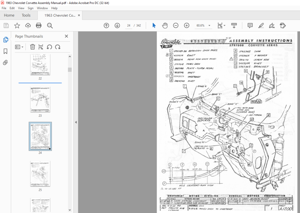The width and height of the screenshot is (300, 213).
Task: Add the document to starred favorites
Action: [17, 25]
